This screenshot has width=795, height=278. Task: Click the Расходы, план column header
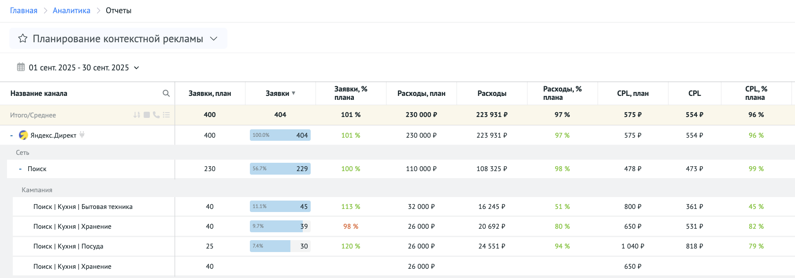421,93
